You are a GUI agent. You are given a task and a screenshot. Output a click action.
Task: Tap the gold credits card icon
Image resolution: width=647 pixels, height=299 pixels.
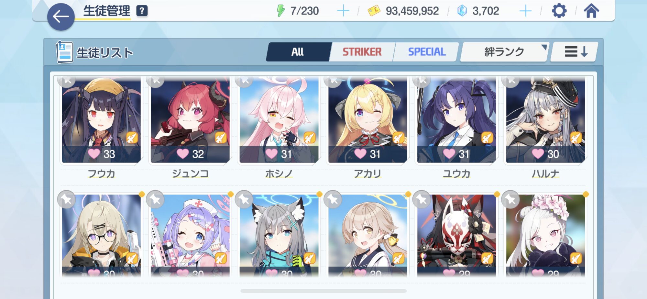click(374, 11)
